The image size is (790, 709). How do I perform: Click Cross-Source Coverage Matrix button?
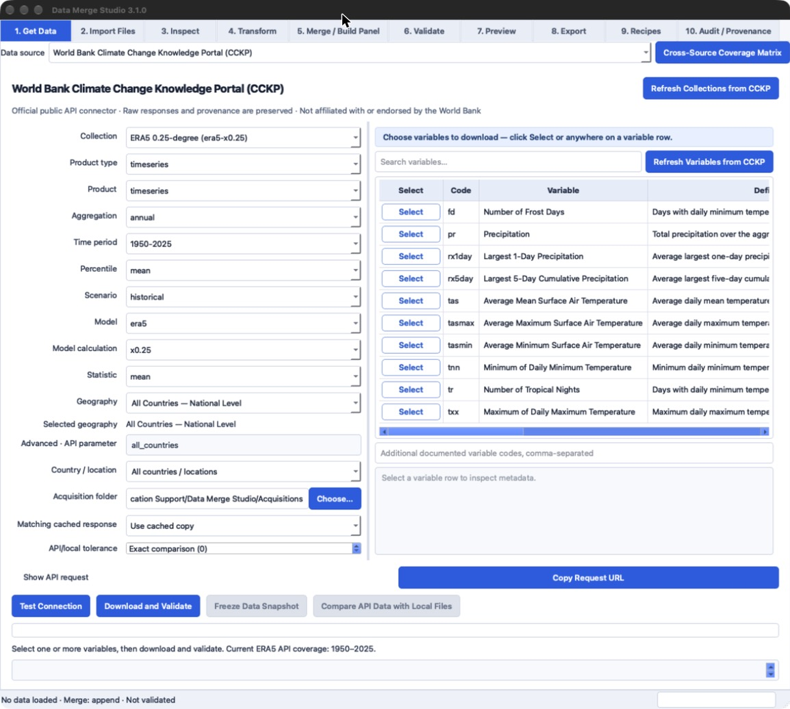pos(722,53)
